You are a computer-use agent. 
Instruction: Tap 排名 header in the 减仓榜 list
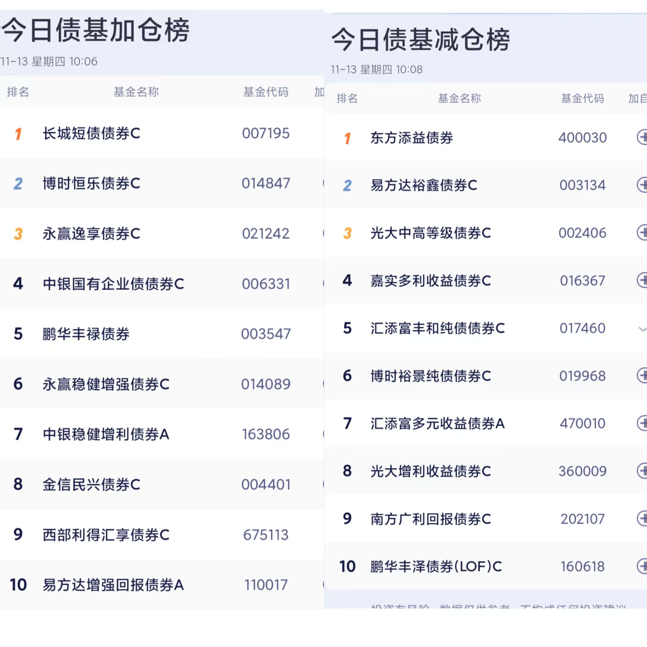click(x=347, y=99)
